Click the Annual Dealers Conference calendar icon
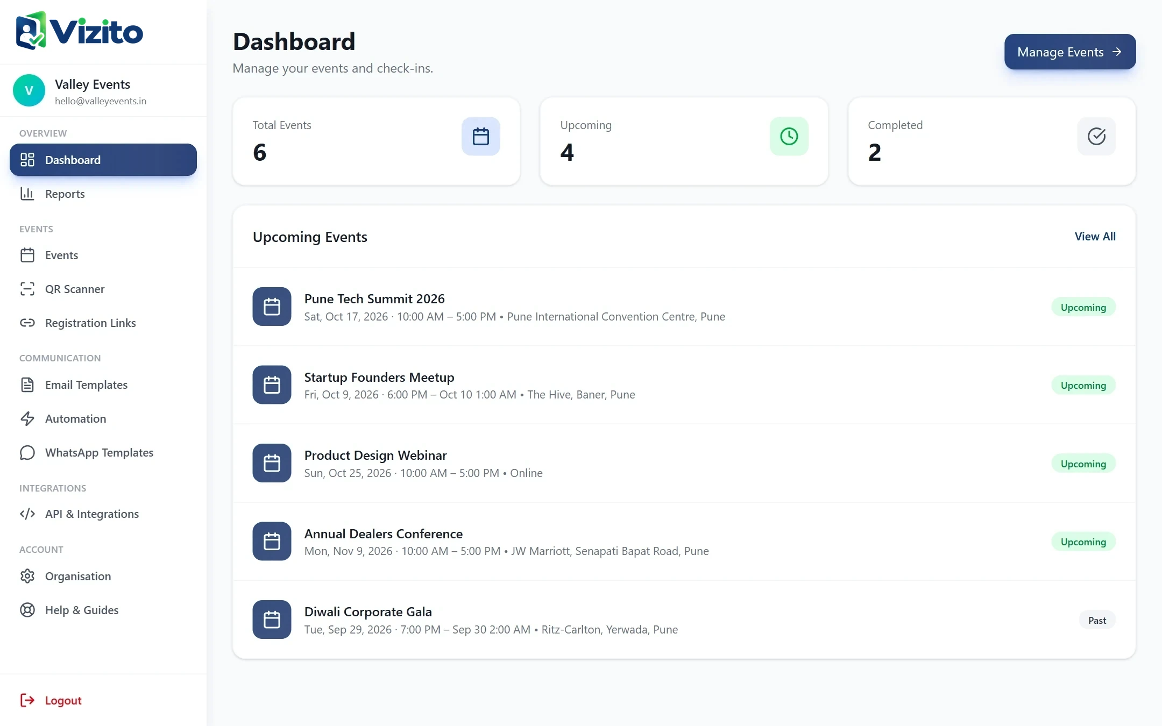This screenshot has width=1162, height=726. 272,541
